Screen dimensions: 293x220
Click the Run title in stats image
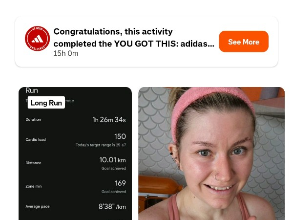[32, 90]
